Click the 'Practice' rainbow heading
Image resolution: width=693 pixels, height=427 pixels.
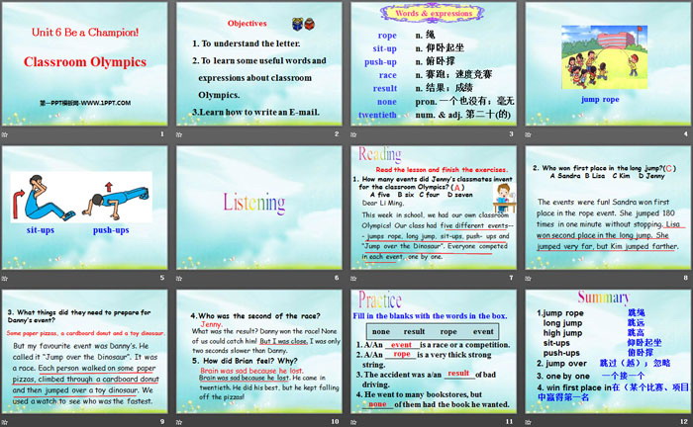point(380,299)
